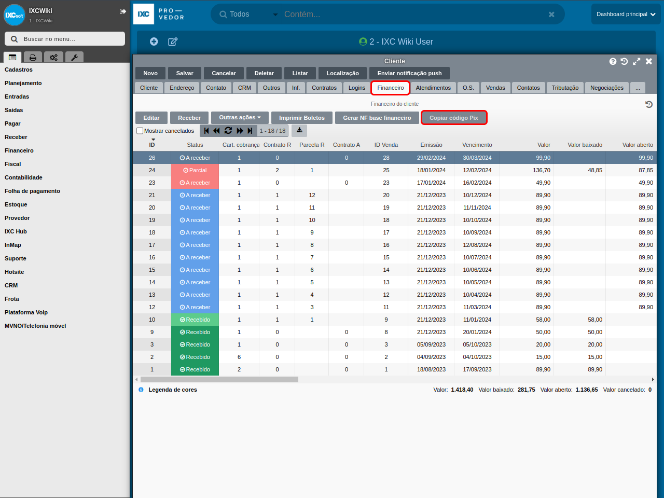Open the Todos search filter dropdown

(x=249, y=15)
